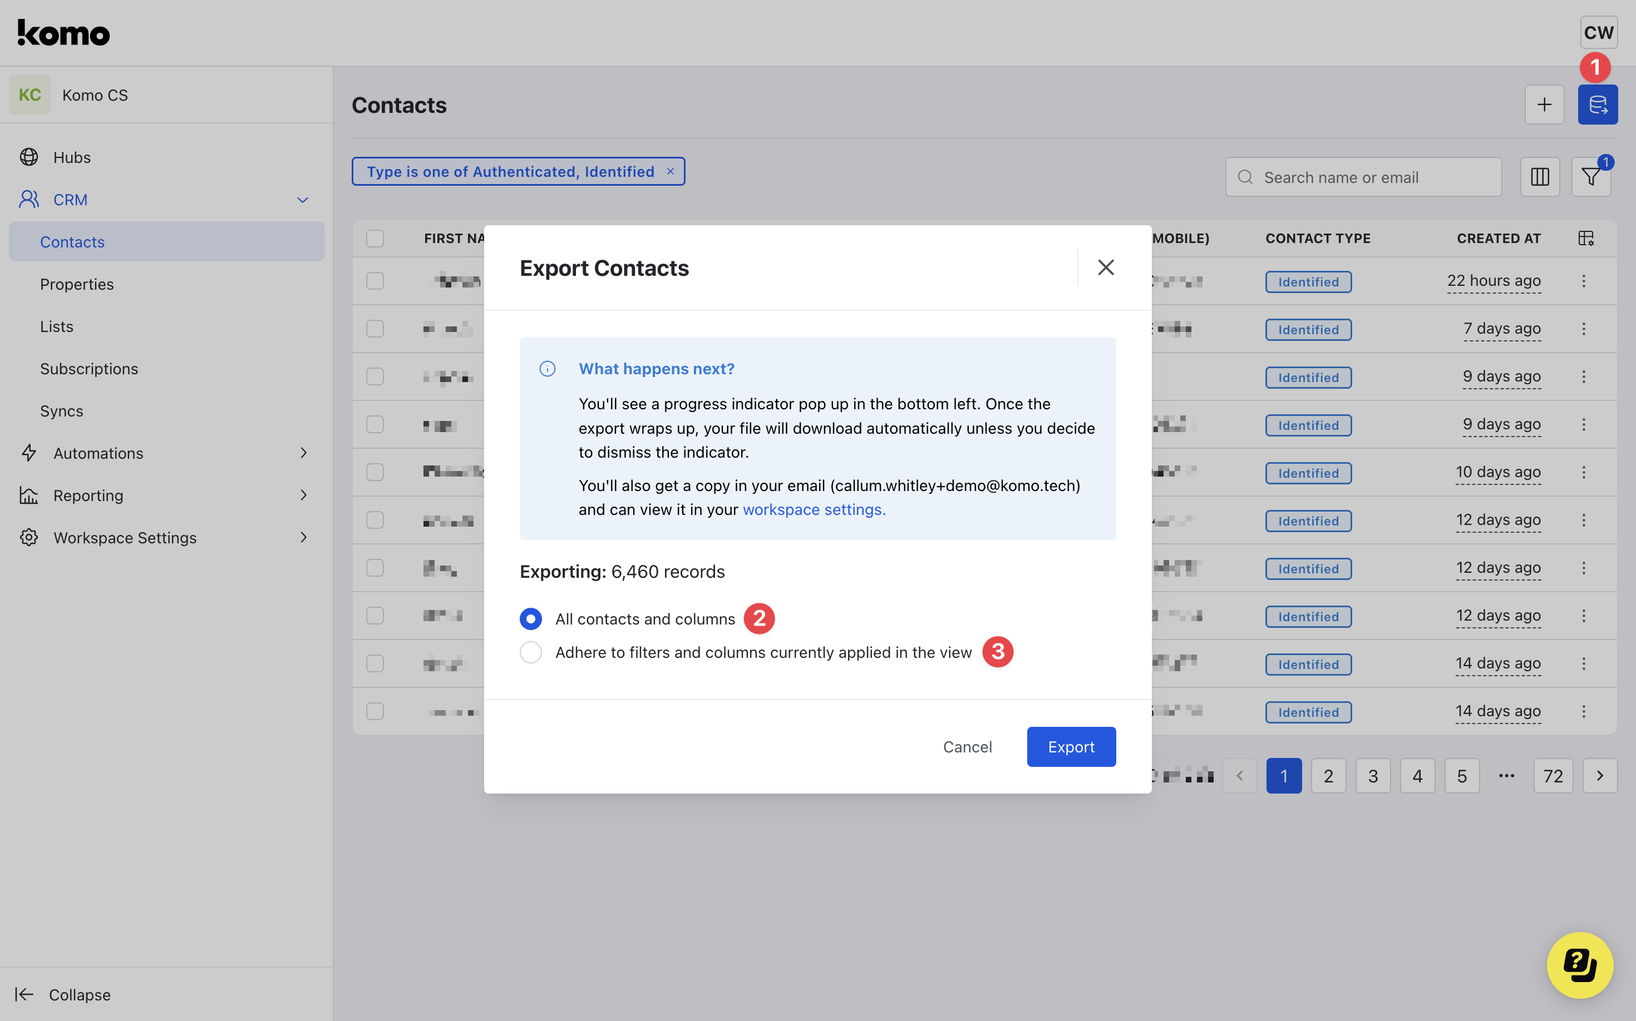Click the table settings icon in header
Viewport: 1636px width, 1021px height.
tap(1585, 239)
